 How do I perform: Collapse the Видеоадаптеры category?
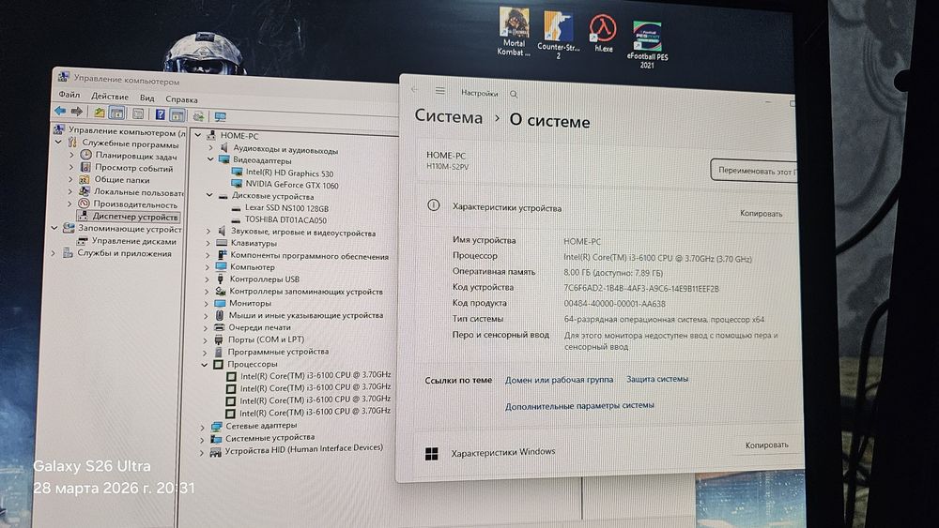210,159
